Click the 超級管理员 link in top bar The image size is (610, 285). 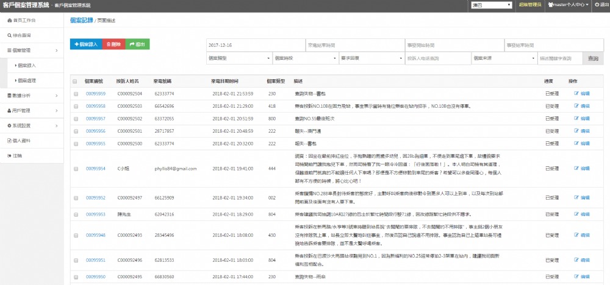[530, 5]
